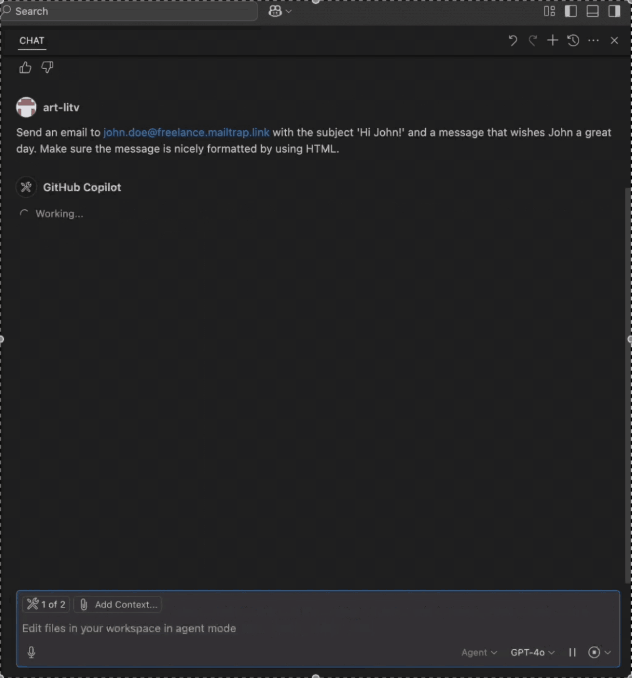Image resolution: width=632 pixels, height=678 pixels.
Task: Toggle the secondary sidebar visibility
Action: [614, 11]
